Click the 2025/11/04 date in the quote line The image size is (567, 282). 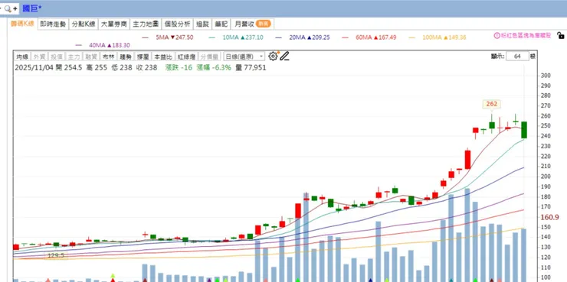coord(33,67)
